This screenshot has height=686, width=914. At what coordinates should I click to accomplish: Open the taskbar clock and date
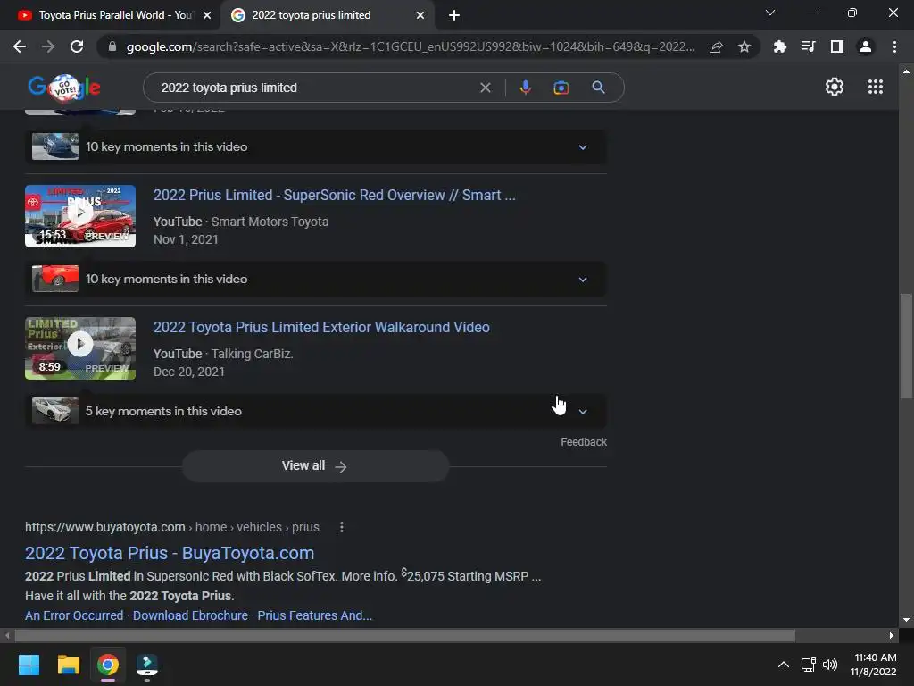pos(873,665)
